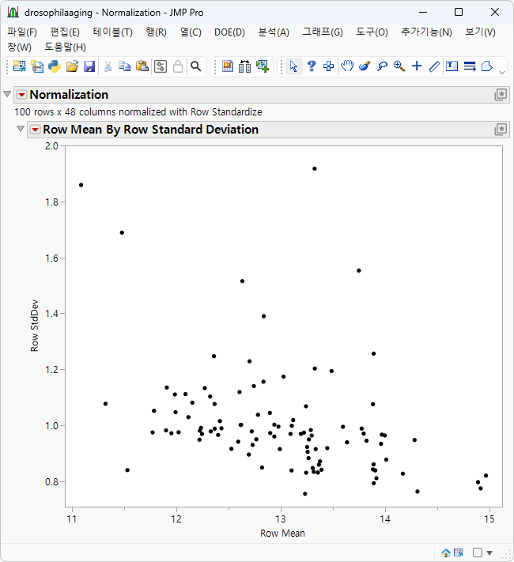Screen dimensions: 514x562
Task: Select the Simple Shape lines tool
Action: coord(470,66)
